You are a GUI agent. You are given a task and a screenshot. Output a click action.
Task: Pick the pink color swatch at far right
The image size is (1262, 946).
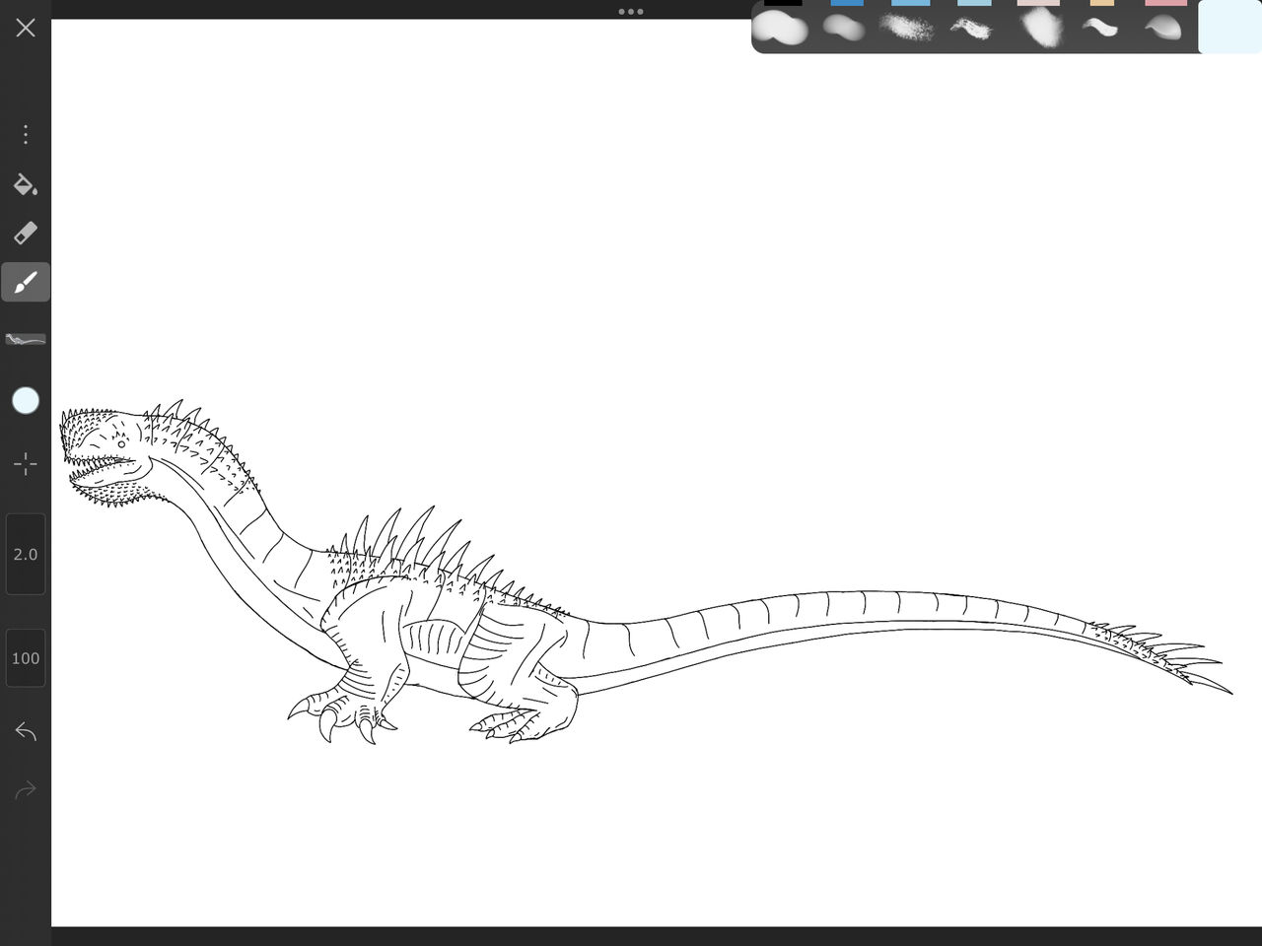tap(1165, 3)
